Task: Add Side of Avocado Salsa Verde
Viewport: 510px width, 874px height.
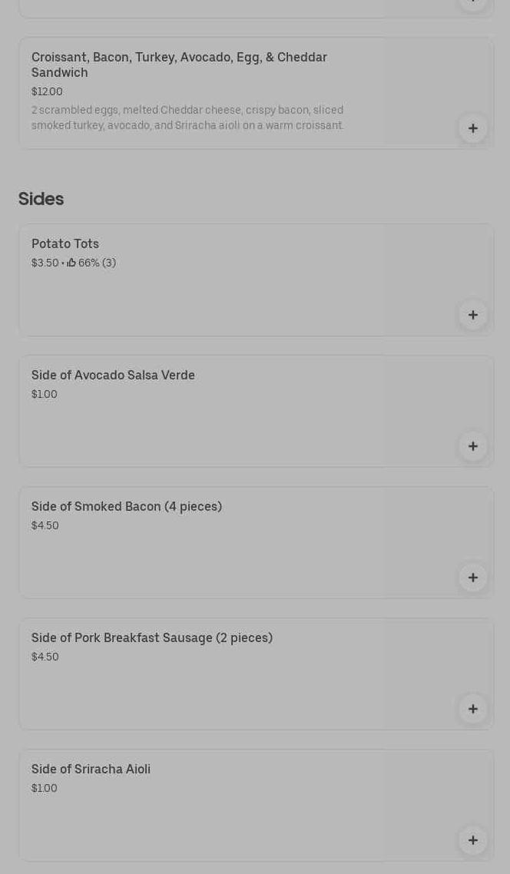Action: (x=473, y=446)
